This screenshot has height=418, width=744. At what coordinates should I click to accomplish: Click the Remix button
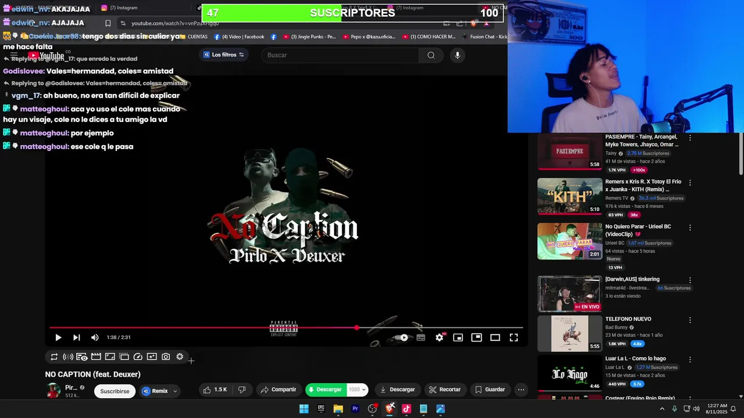pyautogui.click(x=155, y=391)
